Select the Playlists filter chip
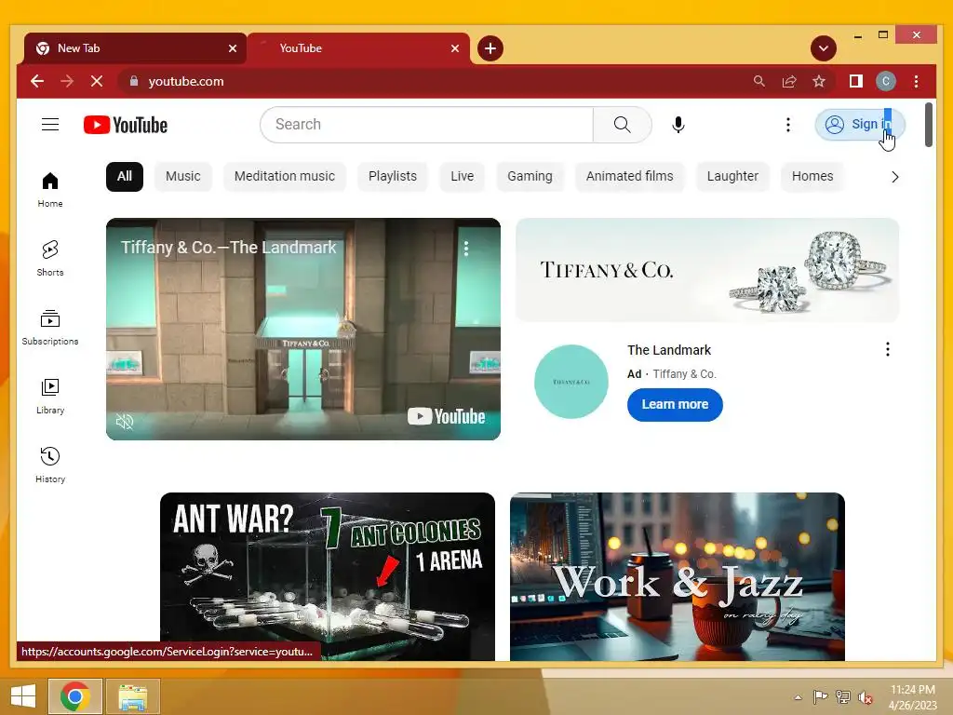 (x=393, y=176)
